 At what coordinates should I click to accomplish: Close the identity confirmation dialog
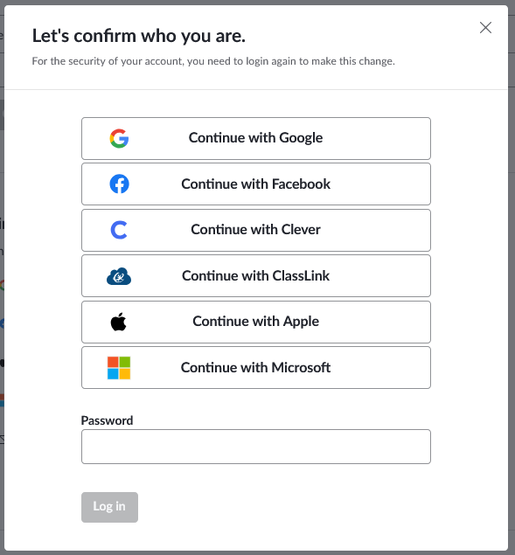click(x=485, y=28)
